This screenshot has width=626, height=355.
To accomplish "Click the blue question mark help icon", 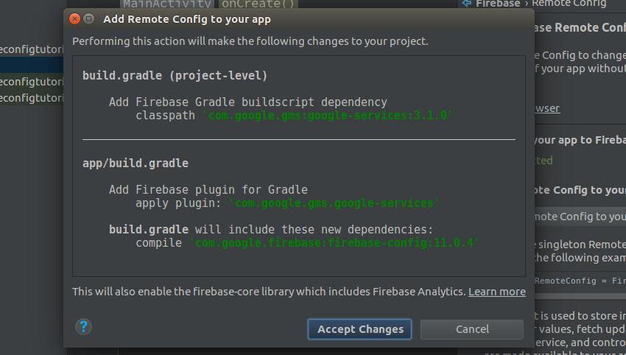I will pos(83,327).
